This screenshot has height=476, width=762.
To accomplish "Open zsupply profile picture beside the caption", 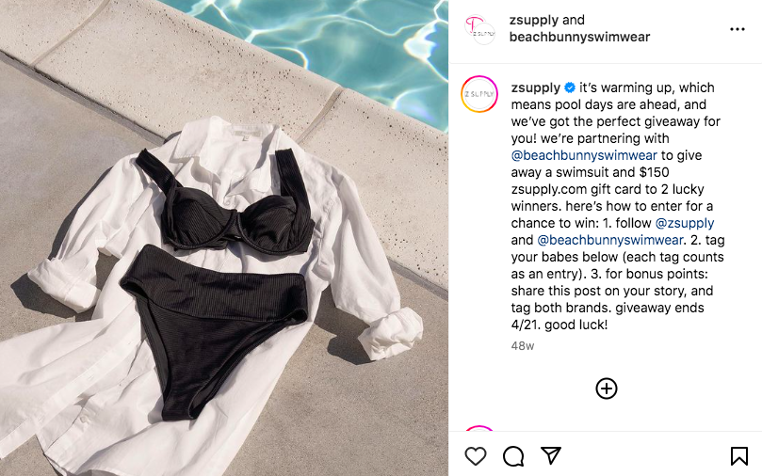I will 479,94.
